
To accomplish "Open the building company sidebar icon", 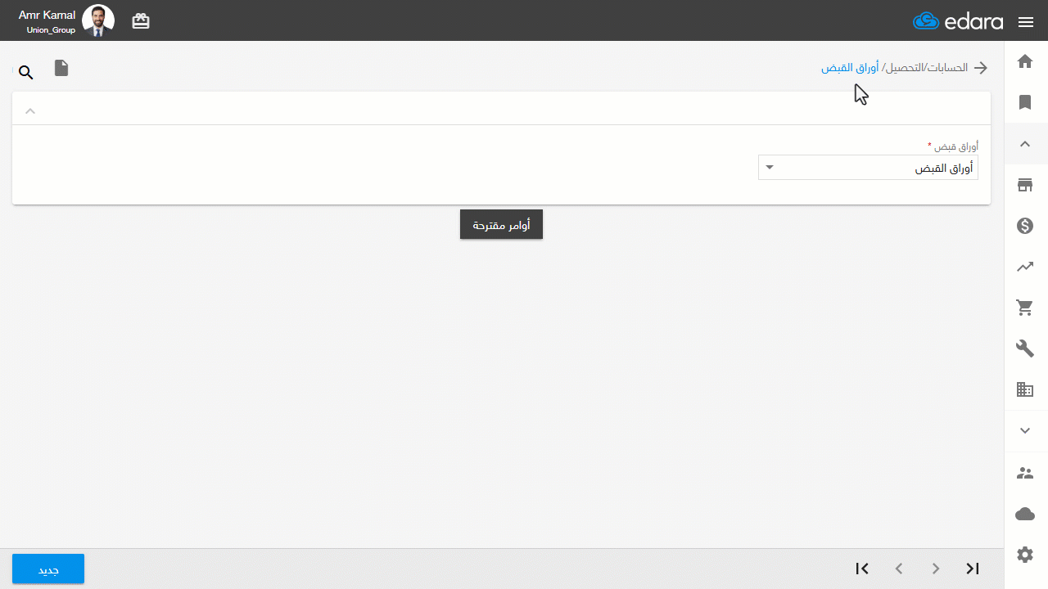I will pos(1025,389).
